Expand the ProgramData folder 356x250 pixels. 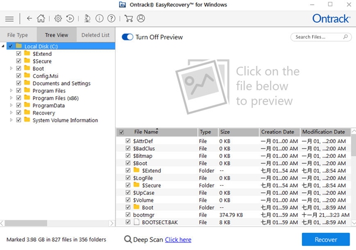pos(11,105)
